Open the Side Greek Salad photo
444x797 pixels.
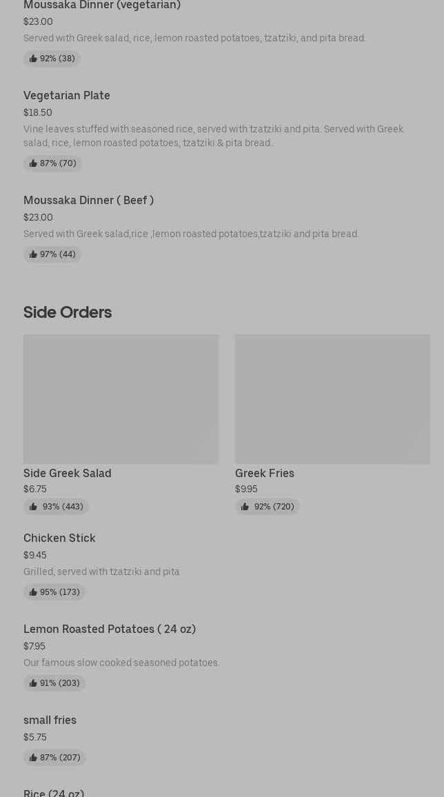121,398
